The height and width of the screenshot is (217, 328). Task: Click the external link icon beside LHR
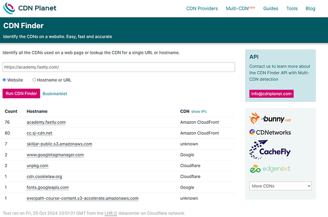click(x=115, y=214)
